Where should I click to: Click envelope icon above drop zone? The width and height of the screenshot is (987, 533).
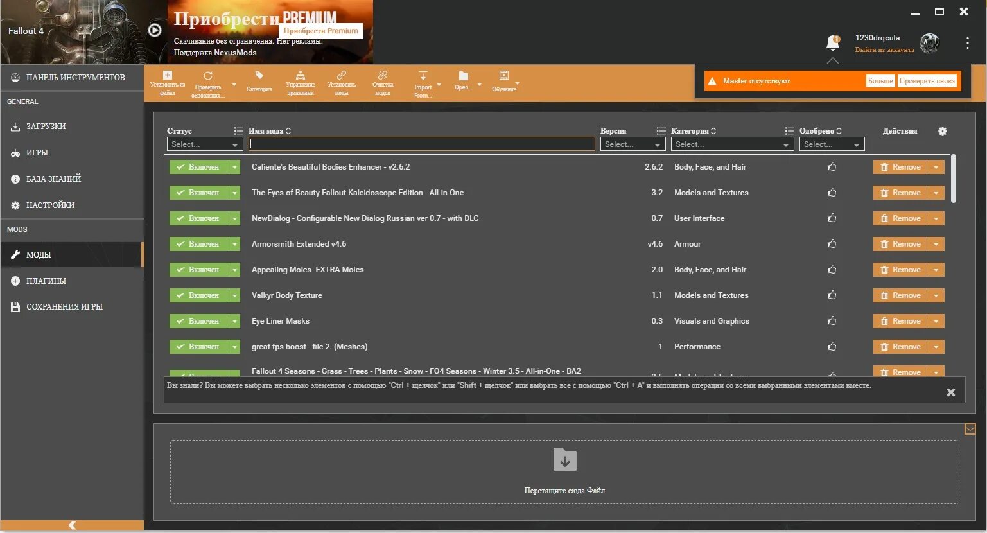tap(970, 429)
